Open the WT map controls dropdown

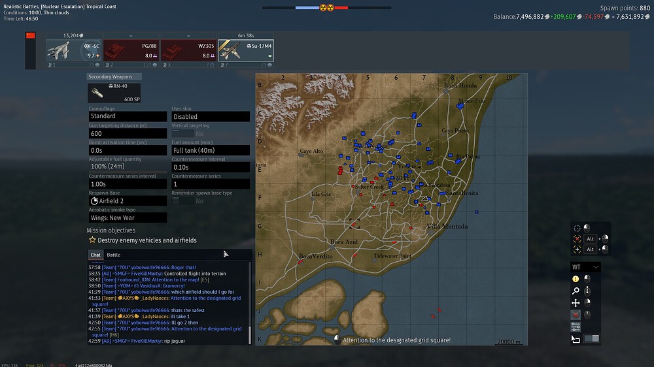[x=585, y=267]
